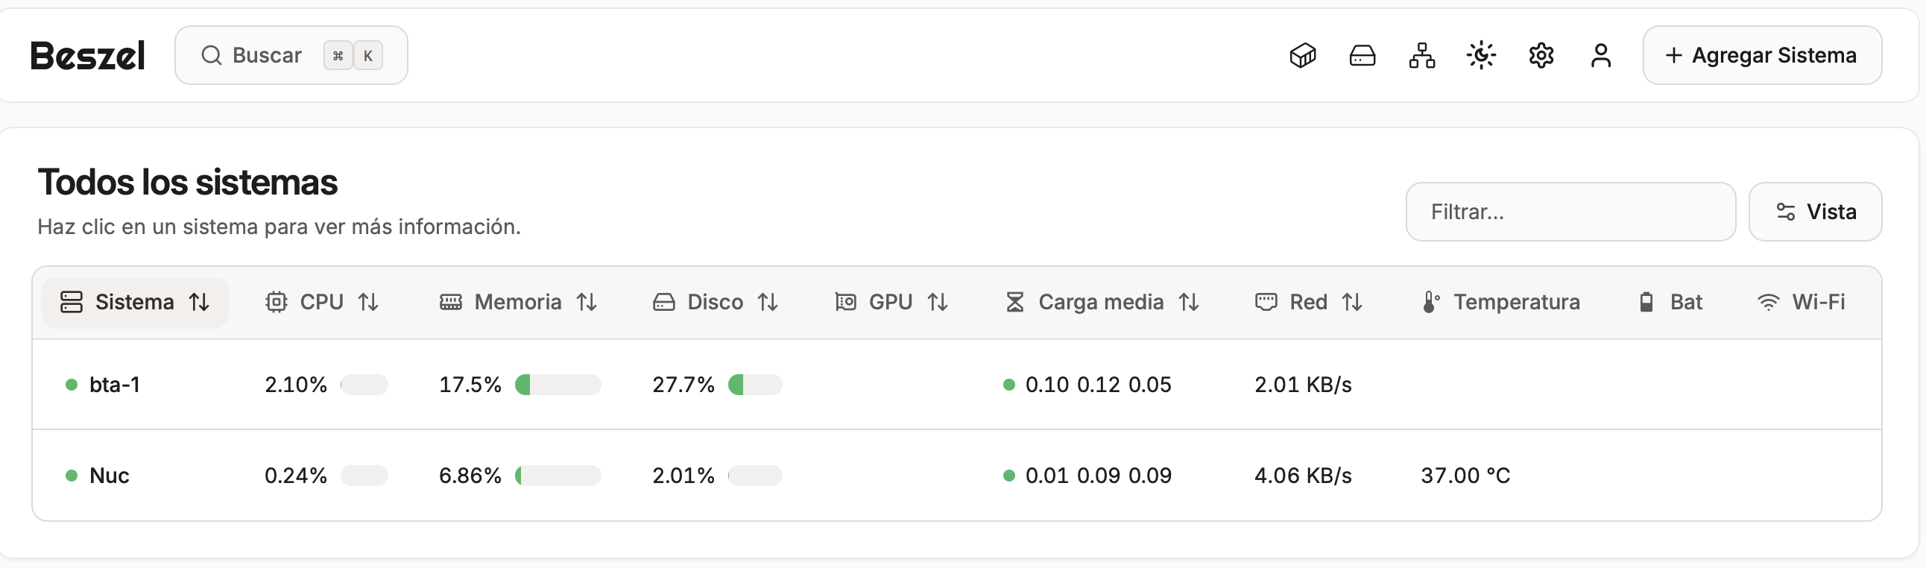Open the disk drive icon in header
The width and height of the screenshot is (1926, 568).
pyautogui.click(x=1363, y=55)
